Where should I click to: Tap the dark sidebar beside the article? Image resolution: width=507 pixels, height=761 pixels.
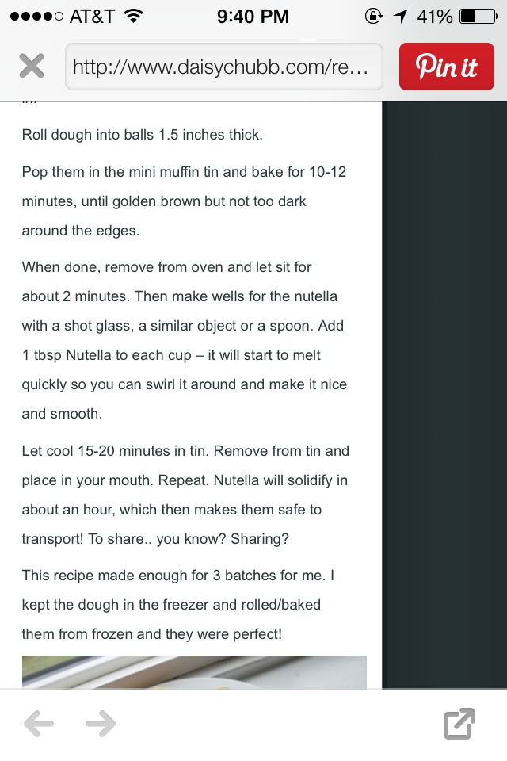pyautogui.click(x=444, y=395)
